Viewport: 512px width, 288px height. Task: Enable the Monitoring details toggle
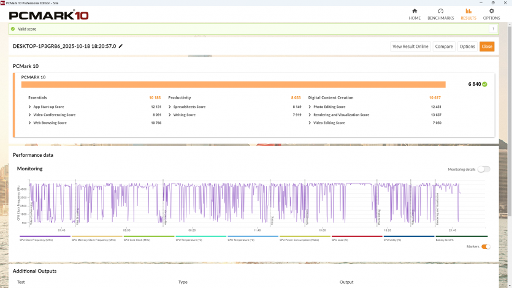[x=483, y=169]
